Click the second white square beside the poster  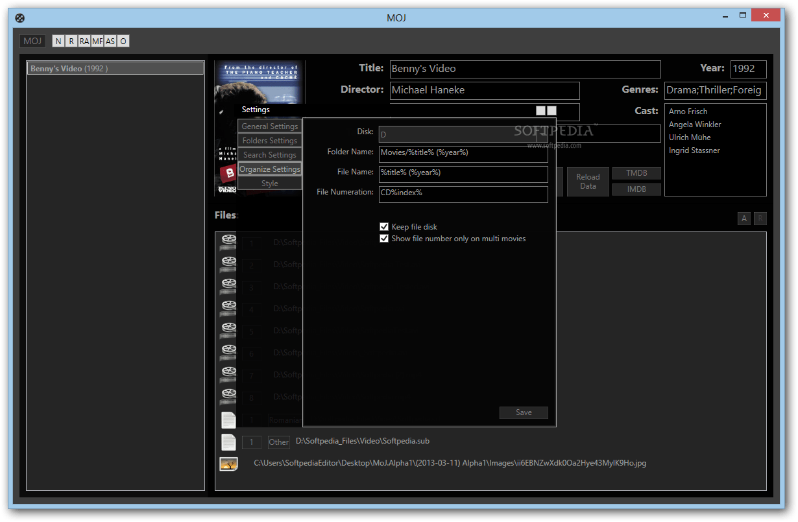(551, 111)
